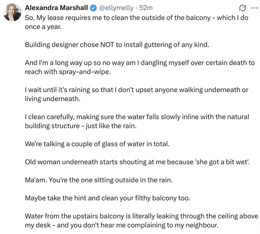This screenshot has width=260, height=234.
Task: Open the Grok slashed-circle icon
Action: tap(242, 8)
